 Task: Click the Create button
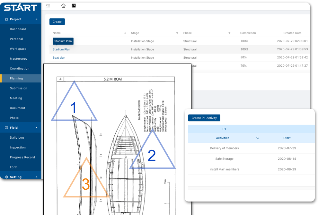point(57,22)
